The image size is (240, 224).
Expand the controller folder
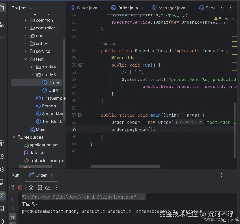25,28
